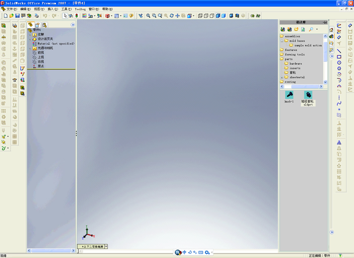Switch to the PropertyManager tab
Viewport: 354px width, 258px height.
[x=37, y=25]
